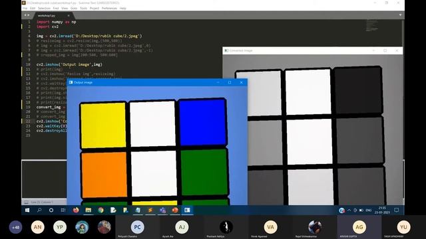426x239 pixels.
Task: Open the Edit menu
Action: point(33,9)
